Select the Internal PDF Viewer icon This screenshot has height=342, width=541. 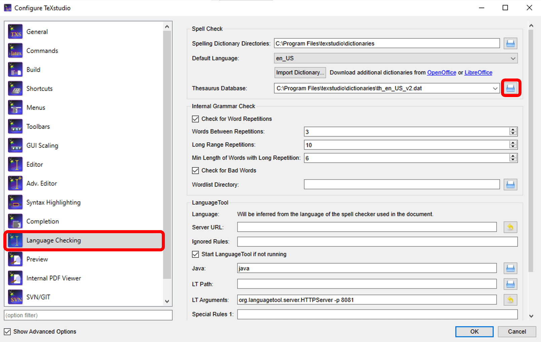(15, 278)
